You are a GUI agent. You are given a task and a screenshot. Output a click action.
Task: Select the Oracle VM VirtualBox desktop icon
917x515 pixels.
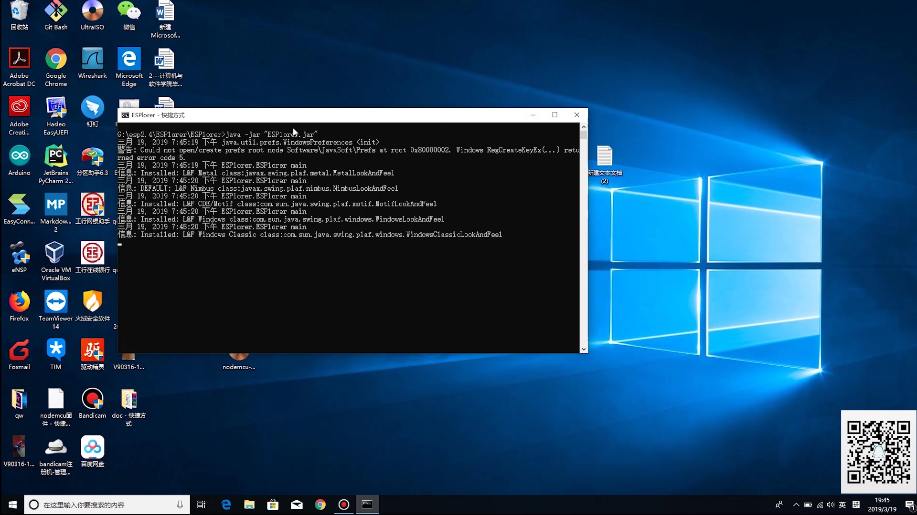tap(56, 261)
